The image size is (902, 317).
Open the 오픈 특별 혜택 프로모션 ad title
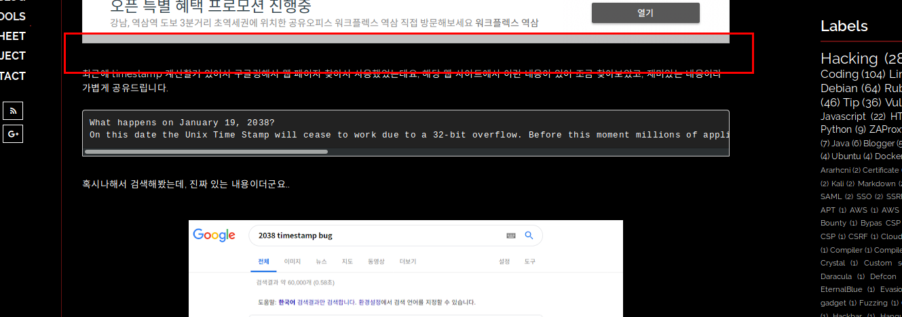click(x=210, y=7)
